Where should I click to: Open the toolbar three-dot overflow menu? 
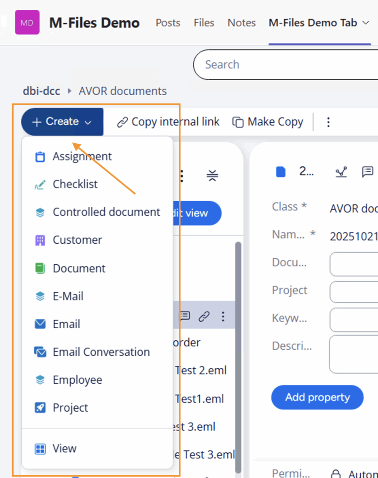pyautogui.click(x=328, y=122)
